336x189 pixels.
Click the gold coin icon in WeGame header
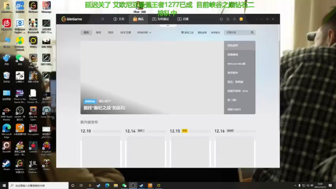(241, 19)
